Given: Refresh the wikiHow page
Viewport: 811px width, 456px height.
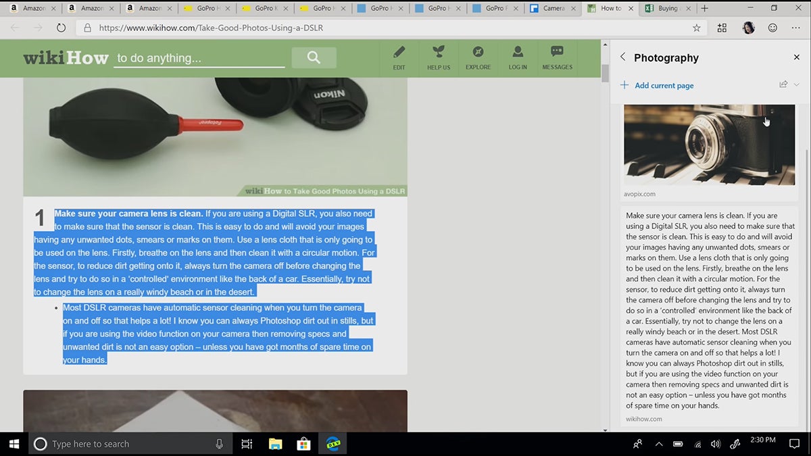Looking at the screenshot, I should coord(61,28).
